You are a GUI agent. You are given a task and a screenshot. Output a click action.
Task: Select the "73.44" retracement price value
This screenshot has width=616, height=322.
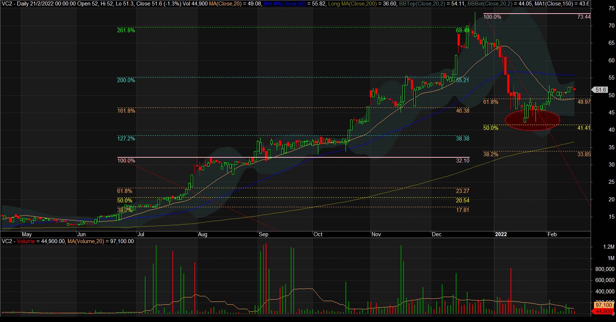[584, 17]
